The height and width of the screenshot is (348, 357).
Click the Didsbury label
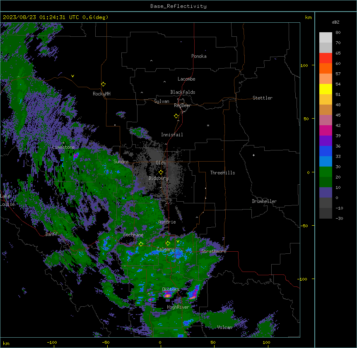(x=159, y=178)
